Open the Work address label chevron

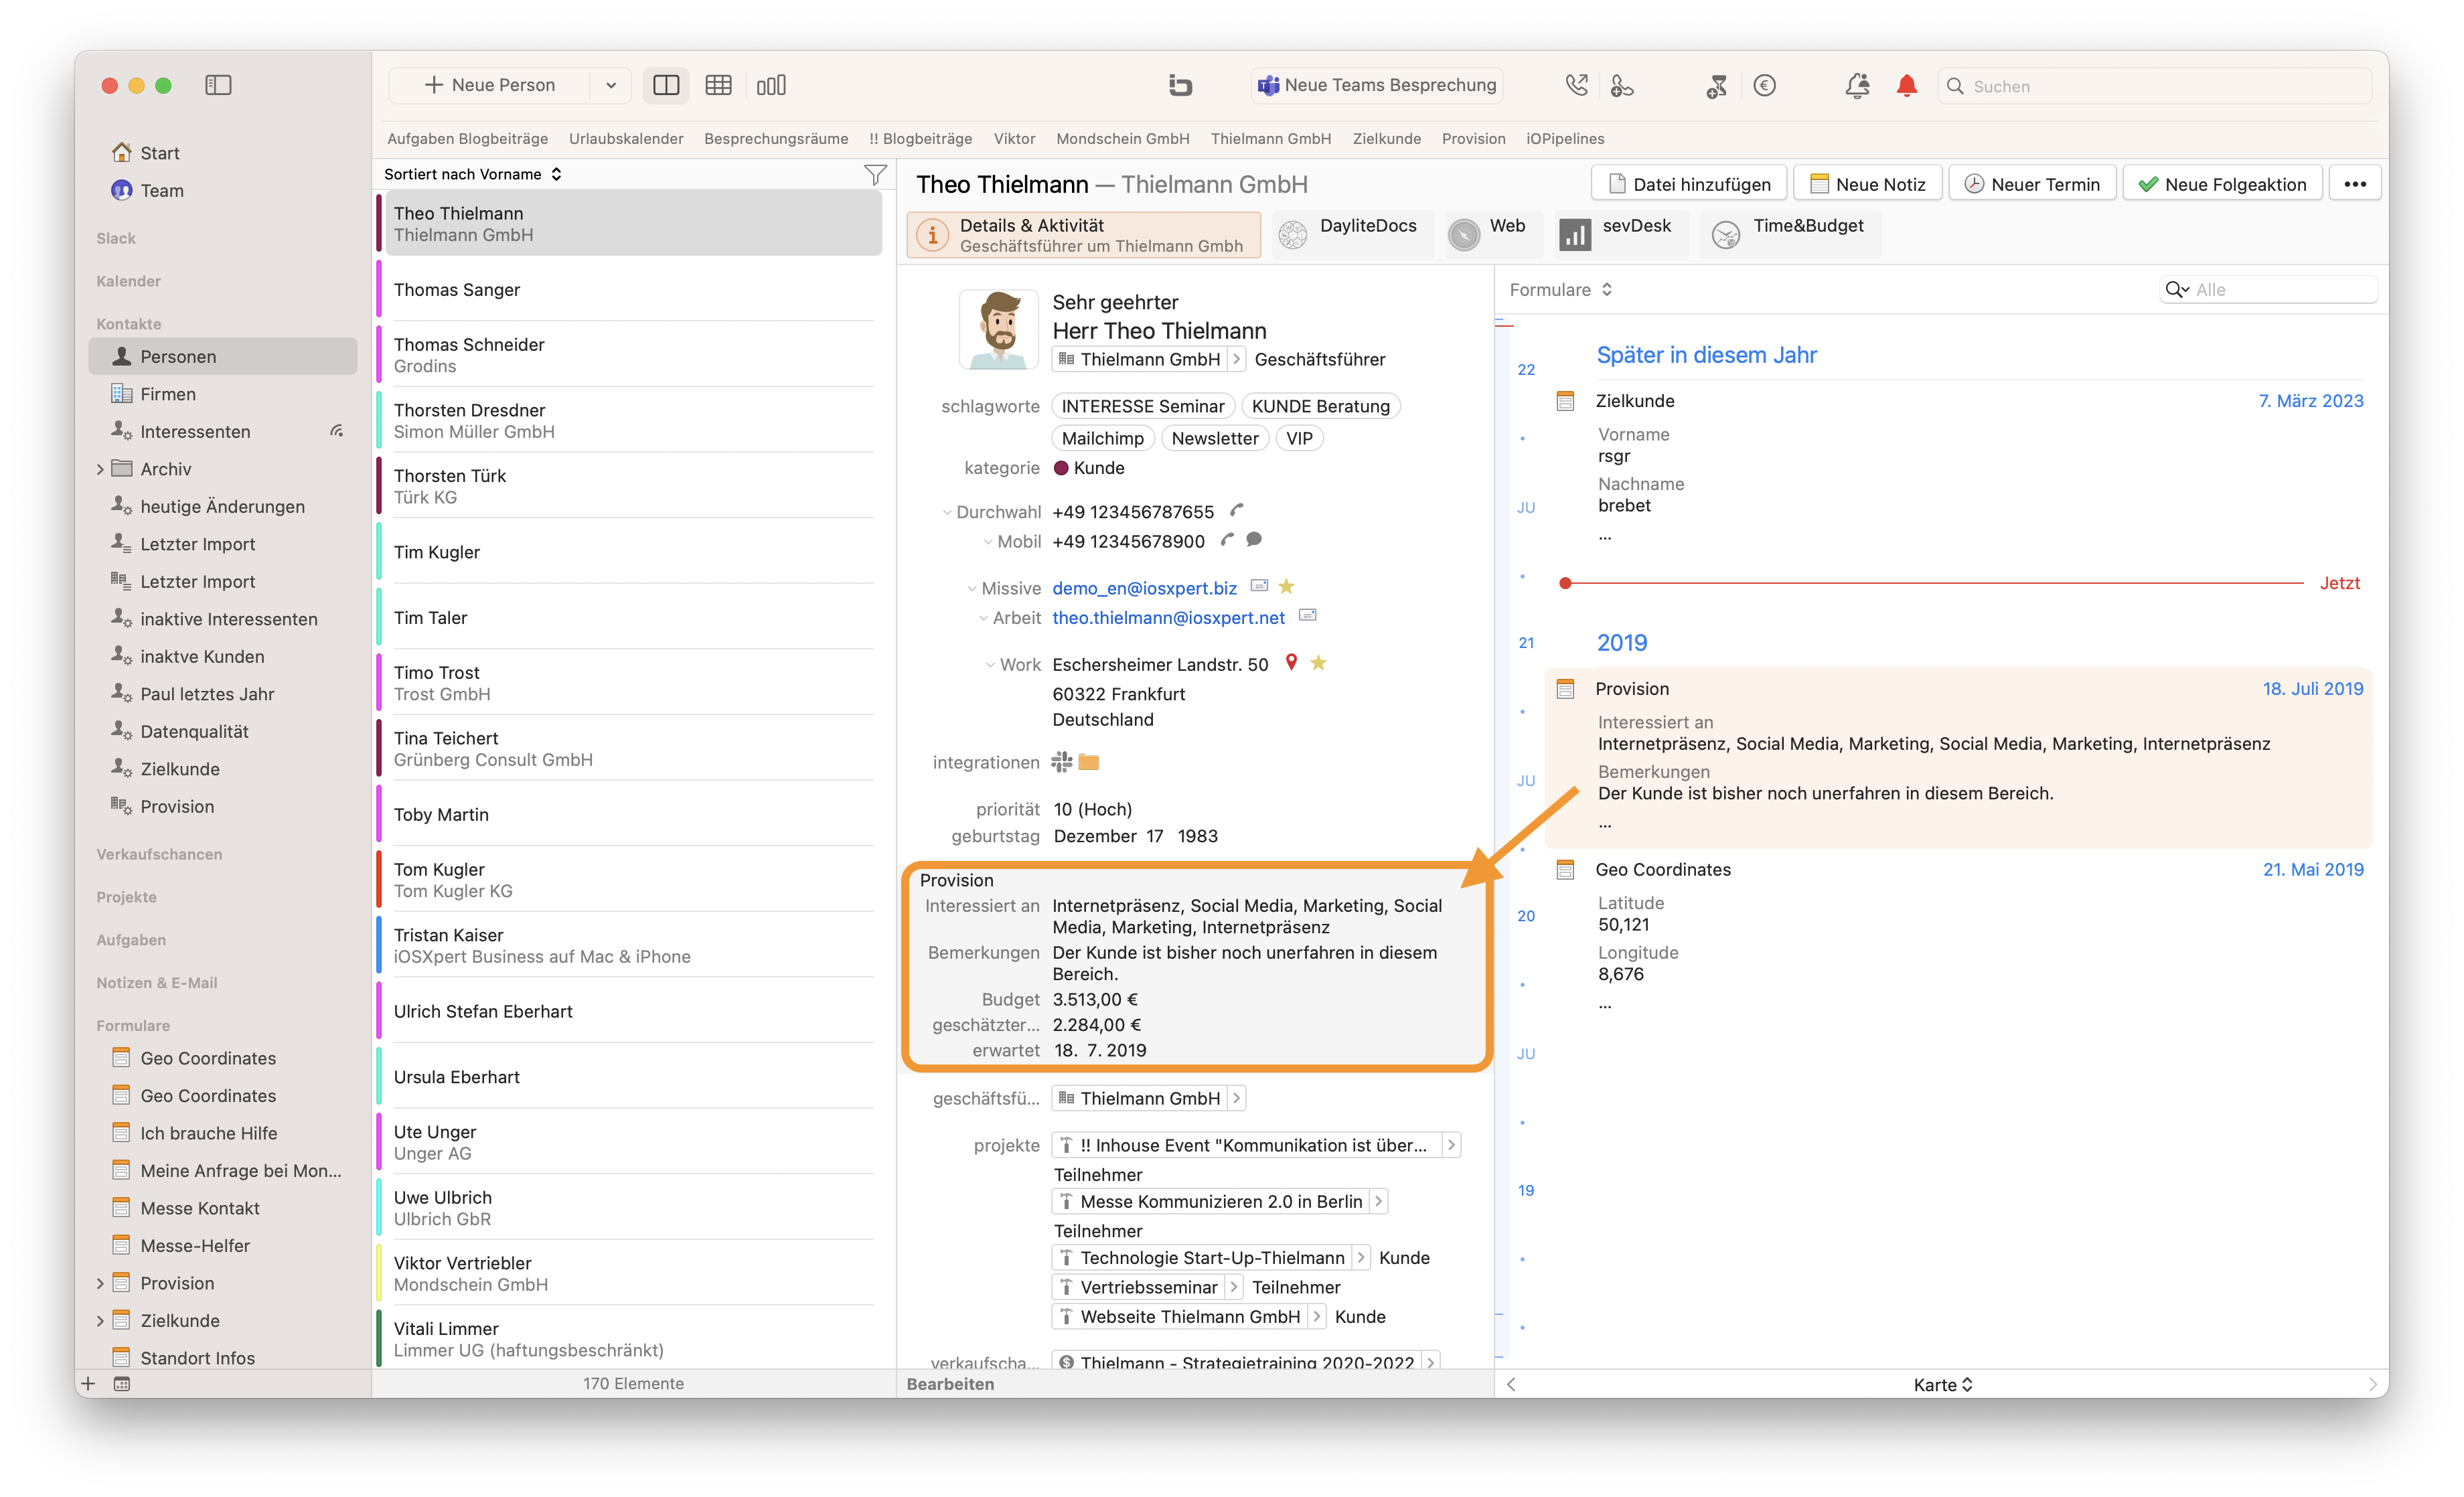click(990, 665)
